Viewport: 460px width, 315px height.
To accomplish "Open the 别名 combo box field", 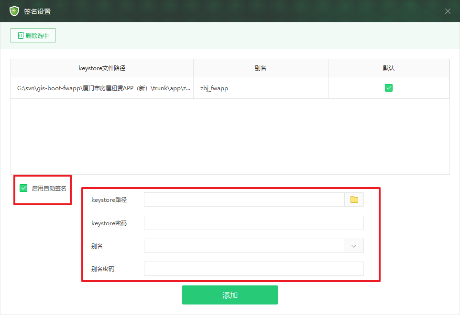I will 244,246.
